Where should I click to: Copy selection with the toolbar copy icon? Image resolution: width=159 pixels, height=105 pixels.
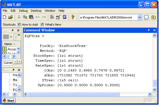(25, 17)
